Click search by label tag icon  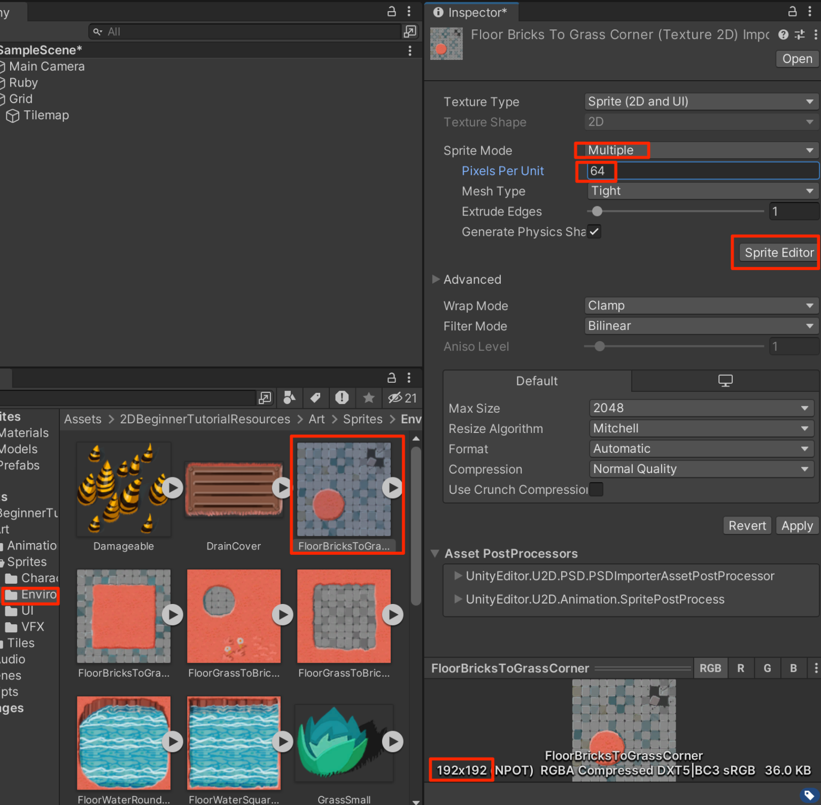[315, 398]
